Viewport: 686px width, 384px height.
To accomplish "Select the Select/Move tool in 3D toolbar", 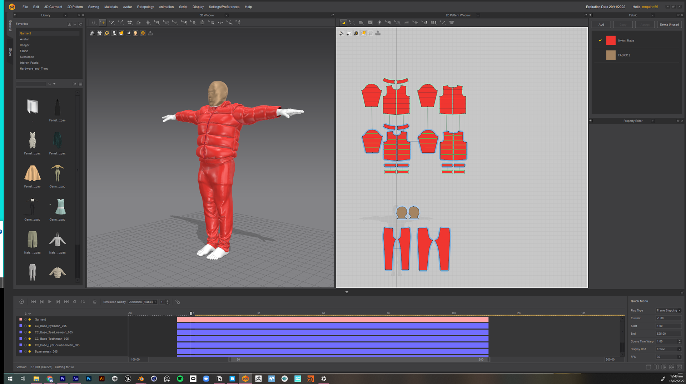I will [103, 23].
